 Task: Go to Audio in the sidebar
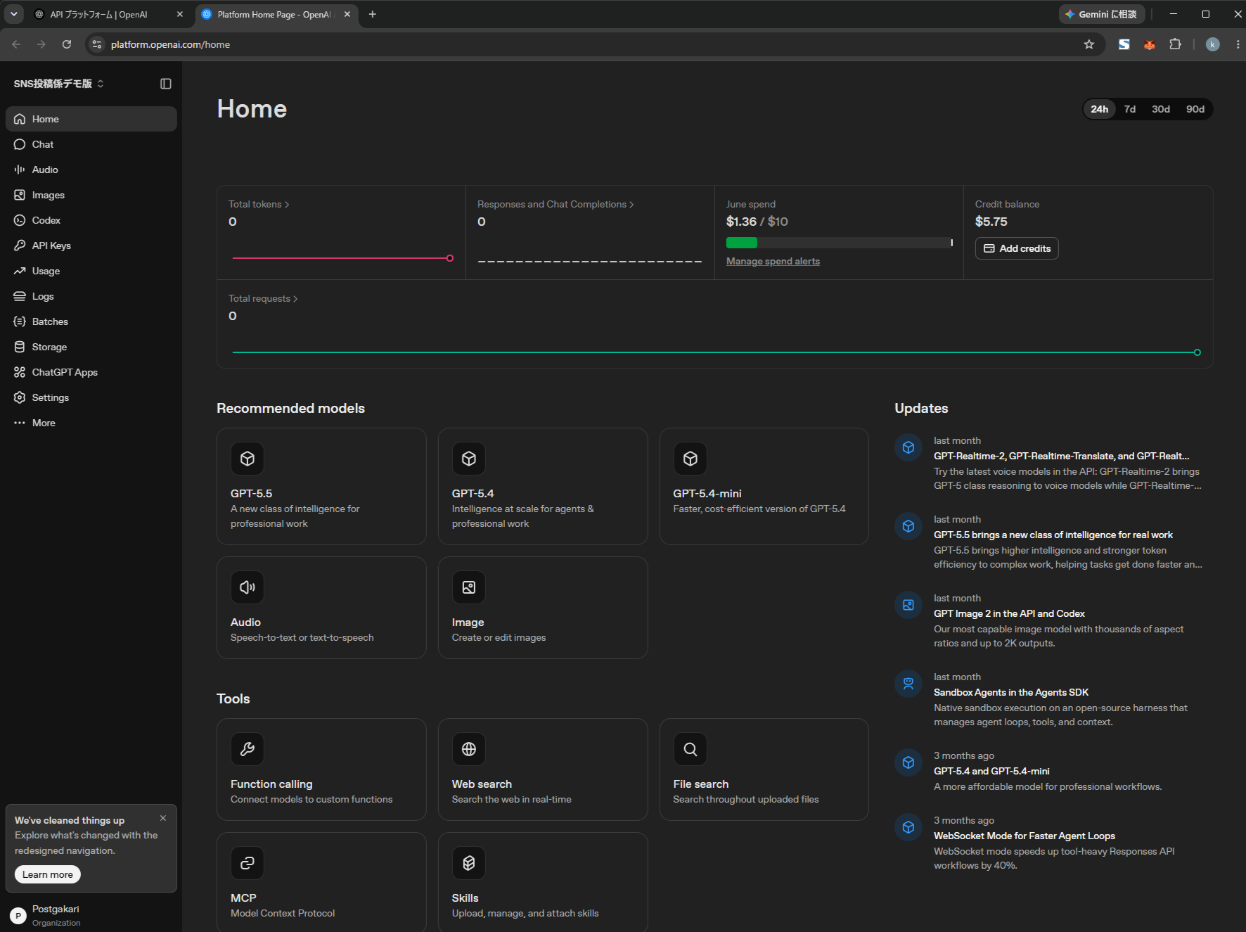tap(91, 170)
